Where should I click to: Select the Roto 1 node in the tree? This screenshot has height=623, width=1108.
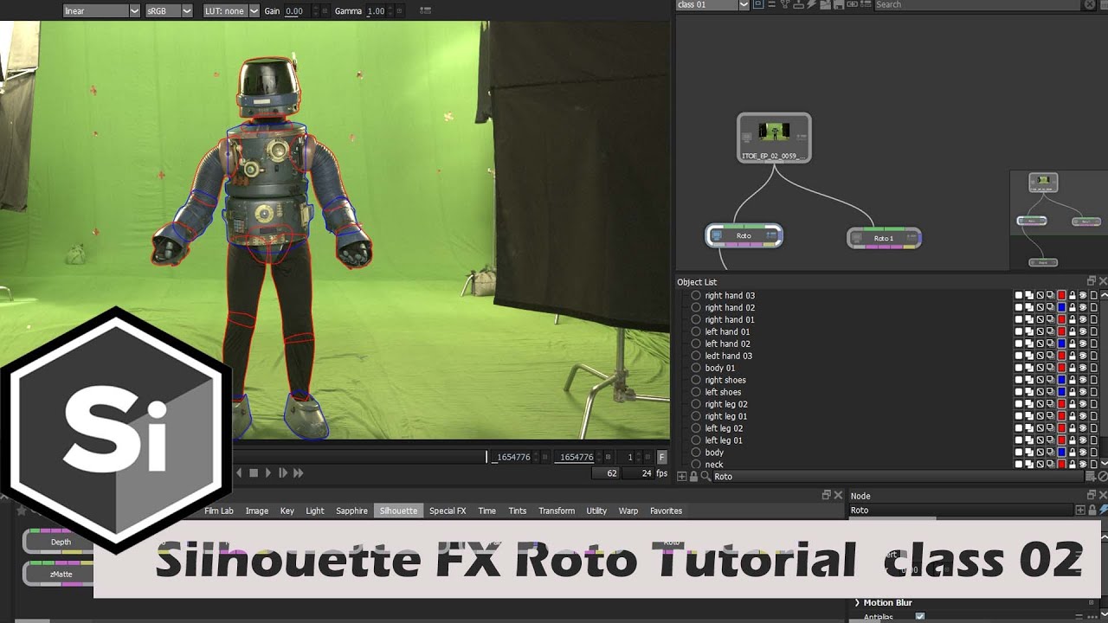pyautogui.click(x=884, y=238)
